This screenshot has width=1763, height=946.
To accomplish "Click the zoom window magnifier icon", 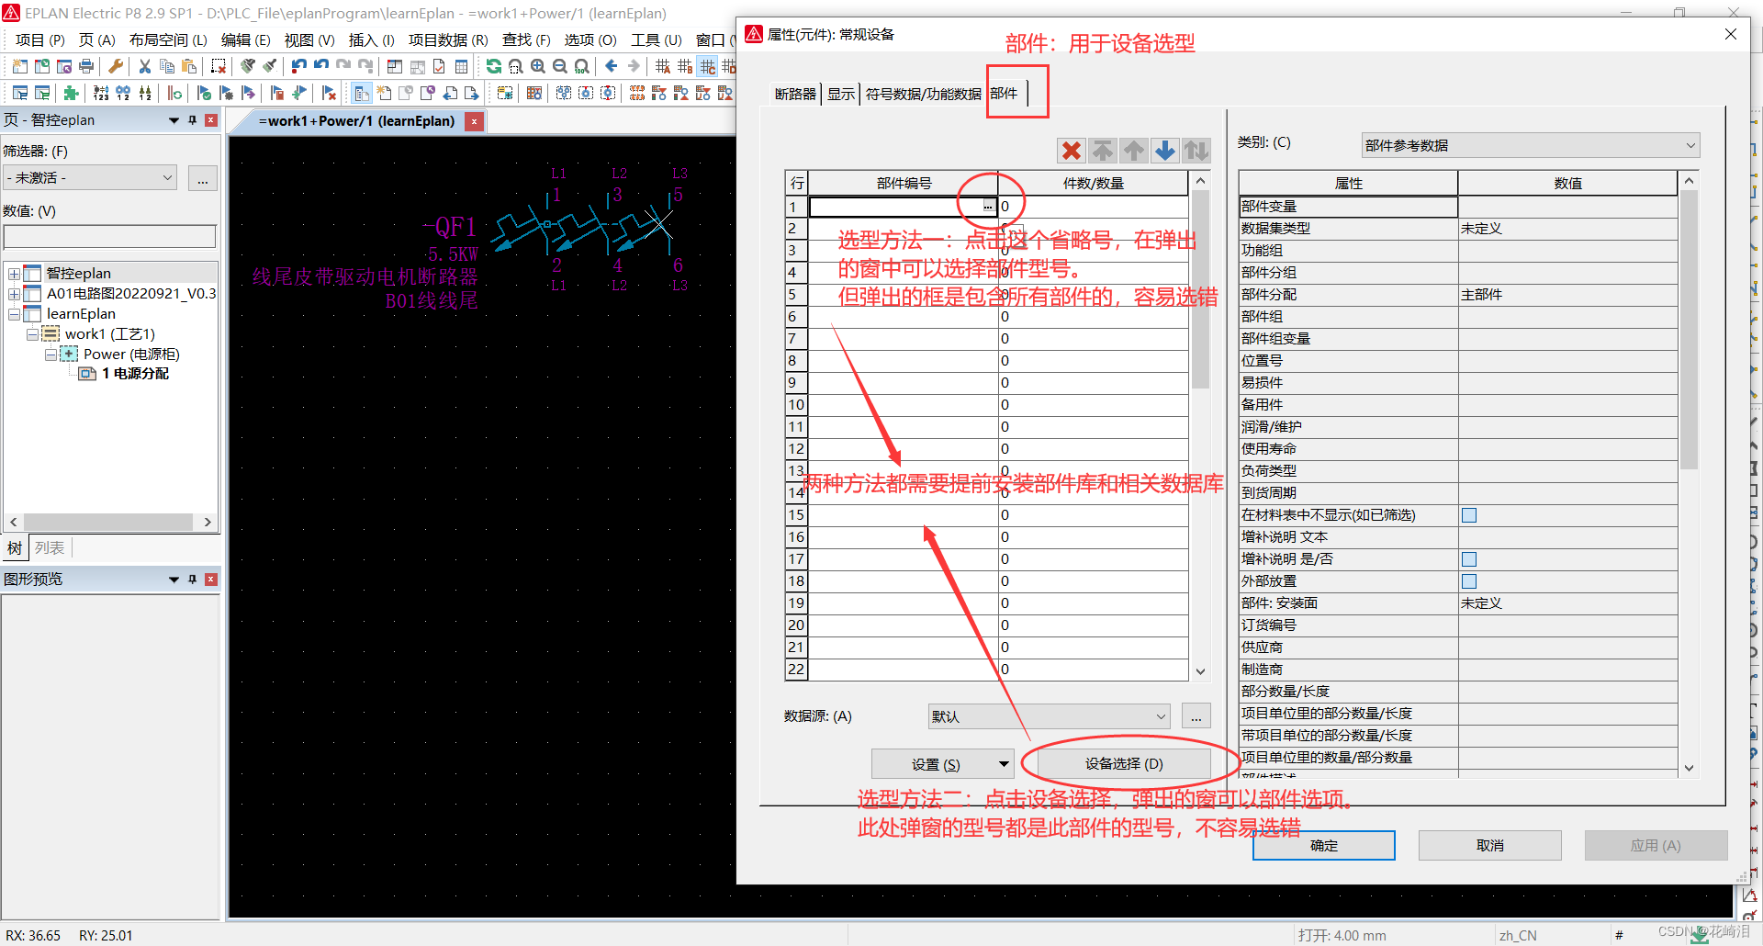I will point(515,66).
